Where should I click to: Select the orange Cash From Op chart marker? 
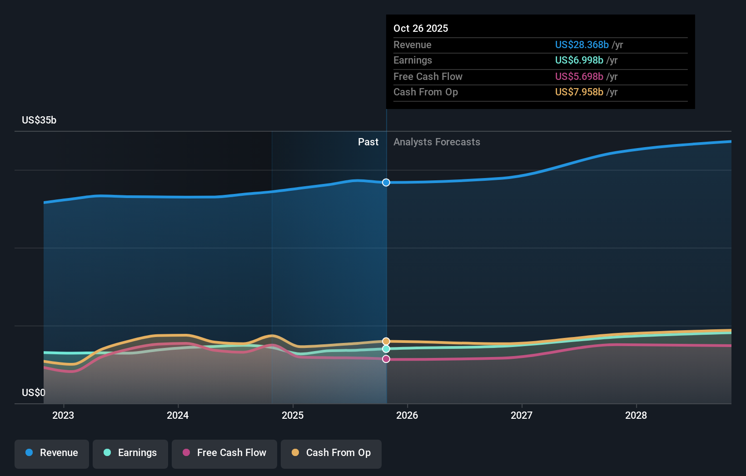(x=386, y=341)
